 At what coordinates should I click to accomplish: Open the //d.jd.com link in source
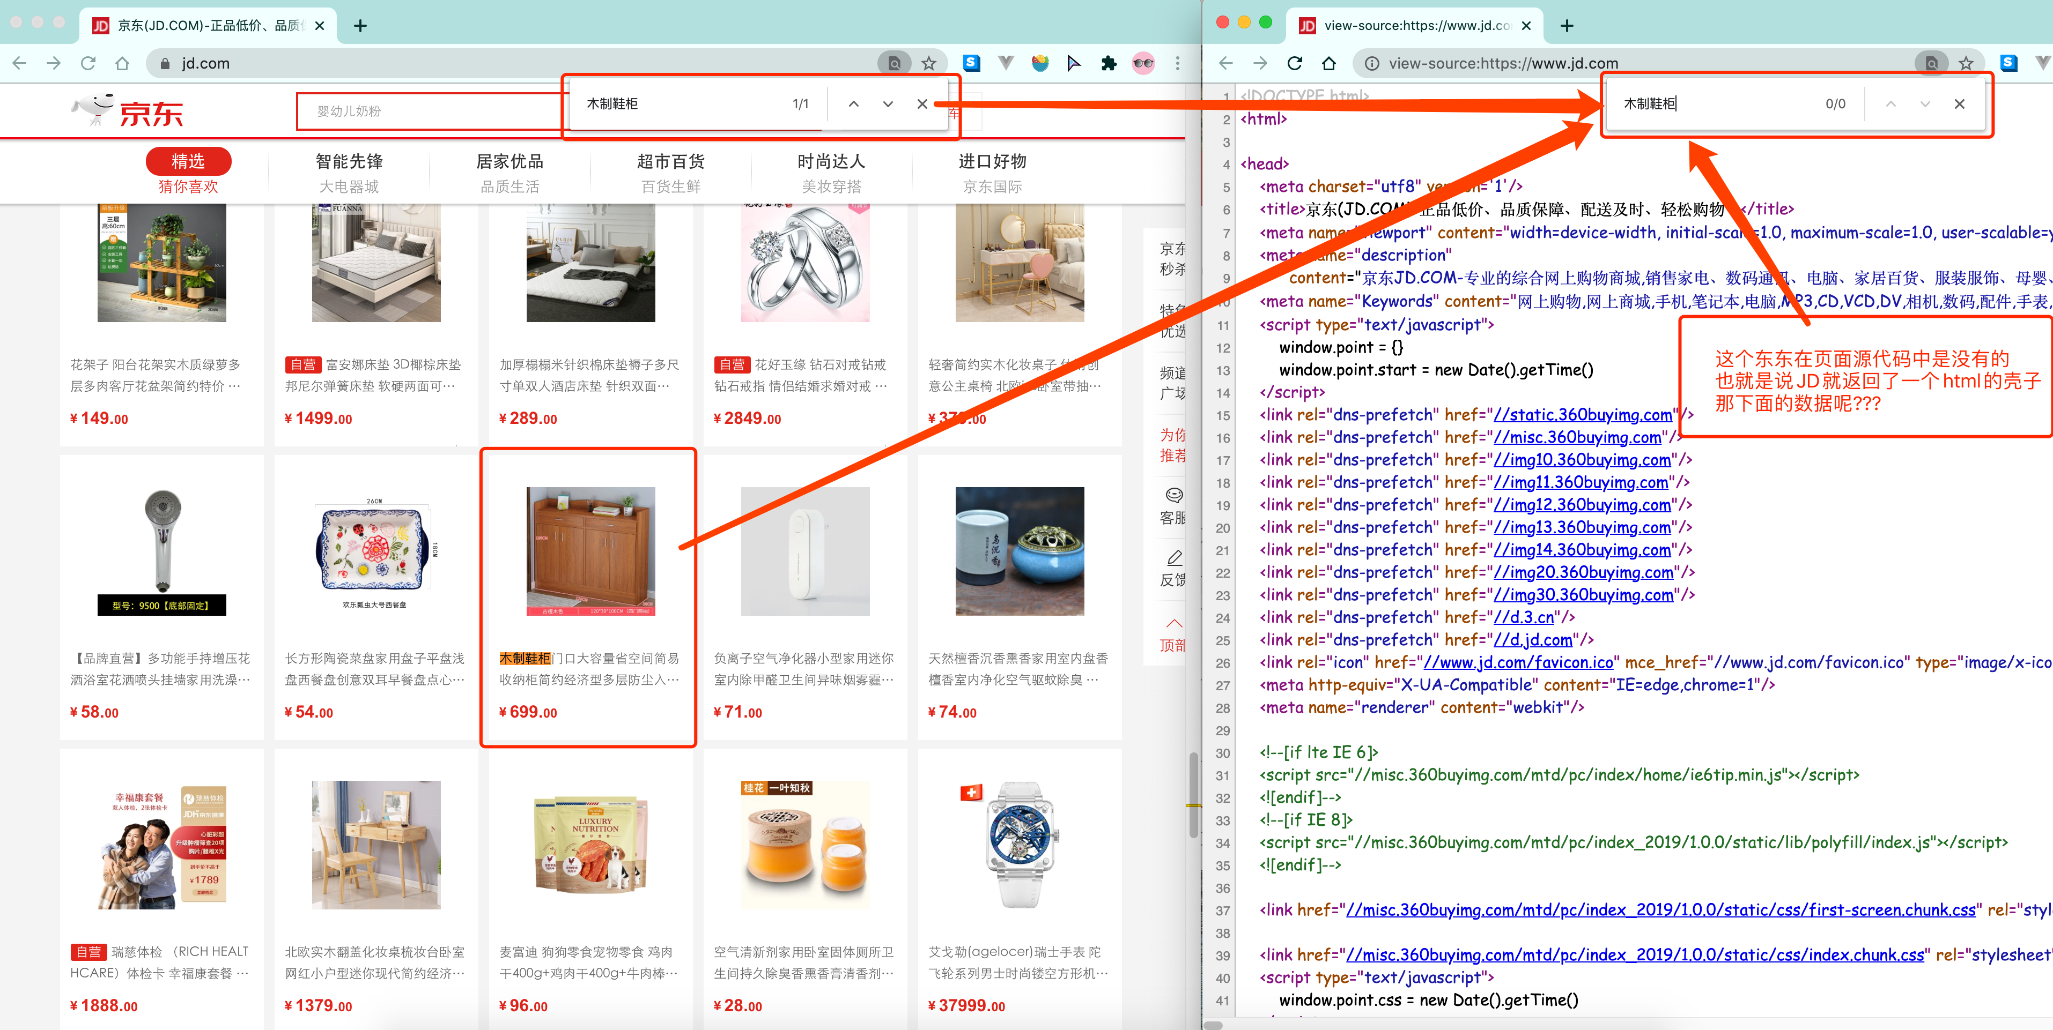coord(1532,640)
